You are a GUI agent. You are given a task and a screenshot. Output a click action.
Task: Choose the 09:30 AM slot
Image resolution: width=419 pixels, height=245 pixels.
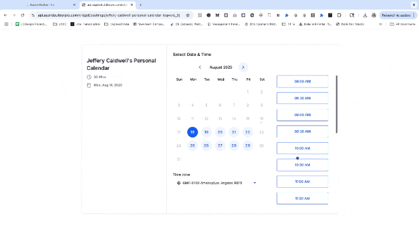click(x=302, y=131)
